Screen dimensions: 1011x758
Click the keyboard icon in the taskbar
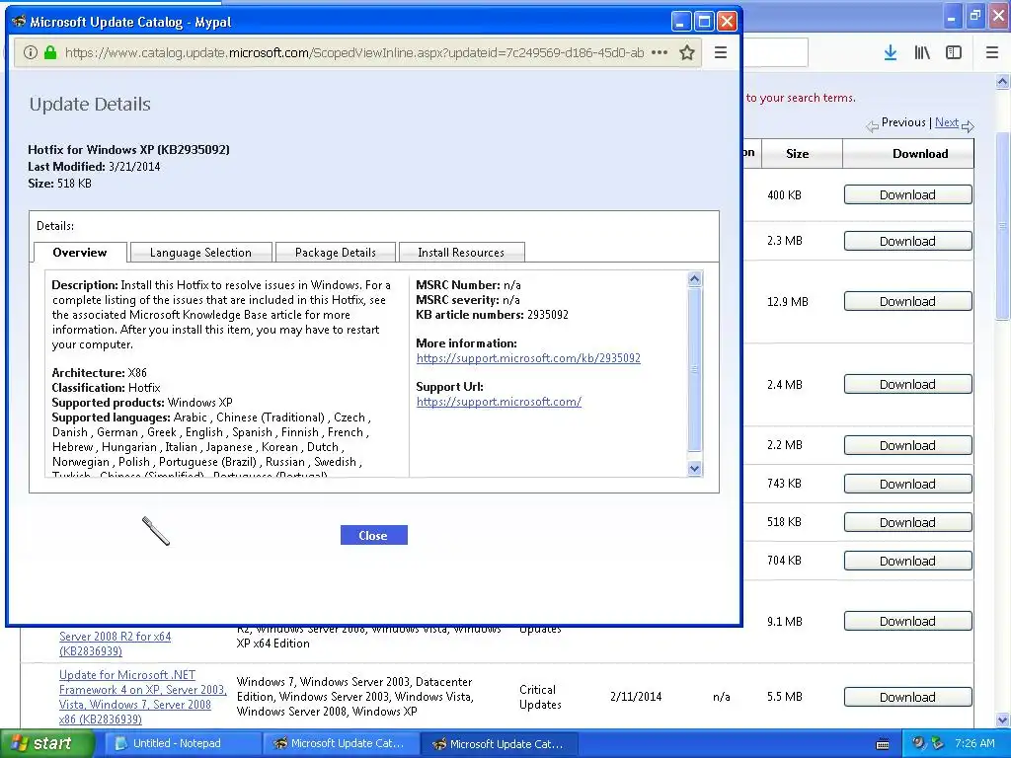[883, 744]
